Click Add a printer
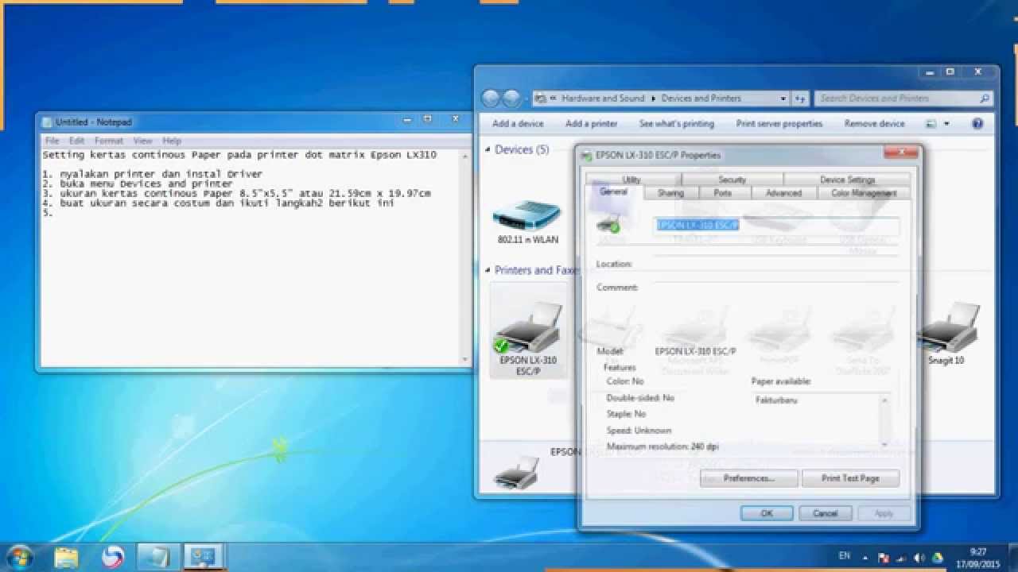 tap(591, 124)
